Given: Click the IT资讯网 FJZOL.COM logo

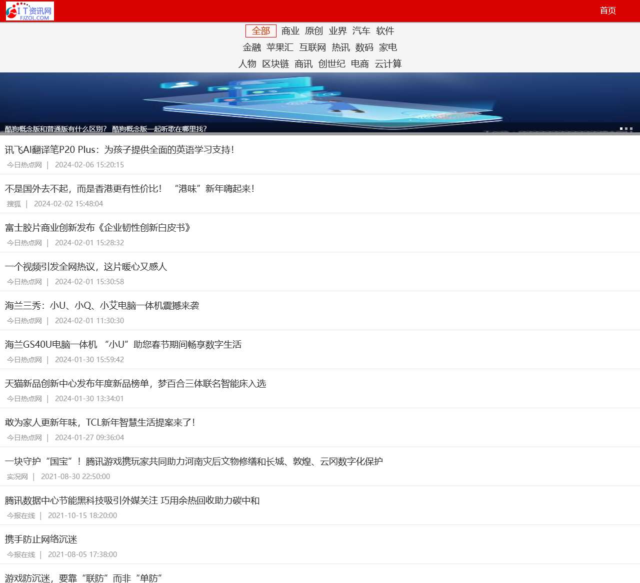Looking at the screenshot, I should click(30, 11).
